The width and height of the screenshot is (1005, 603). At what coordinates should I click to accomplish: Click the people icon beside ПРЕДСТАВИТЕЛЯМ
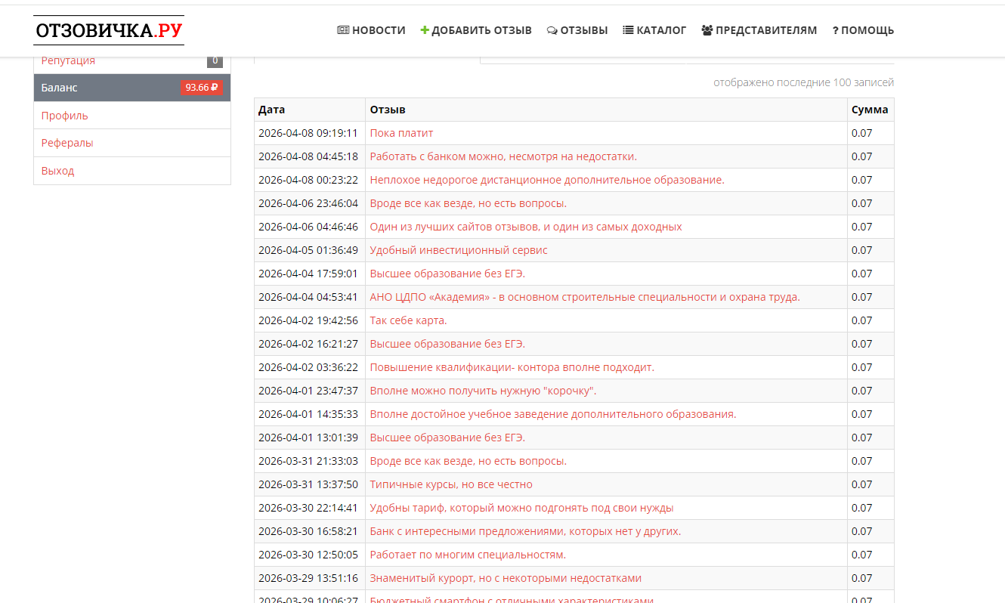707,30
